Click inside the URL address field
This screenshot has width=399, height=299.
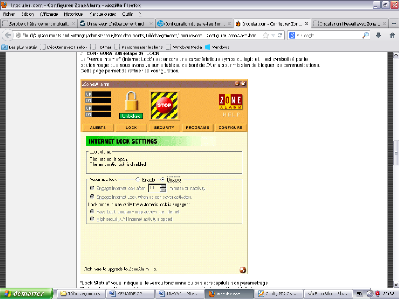(x=139, y=35)
